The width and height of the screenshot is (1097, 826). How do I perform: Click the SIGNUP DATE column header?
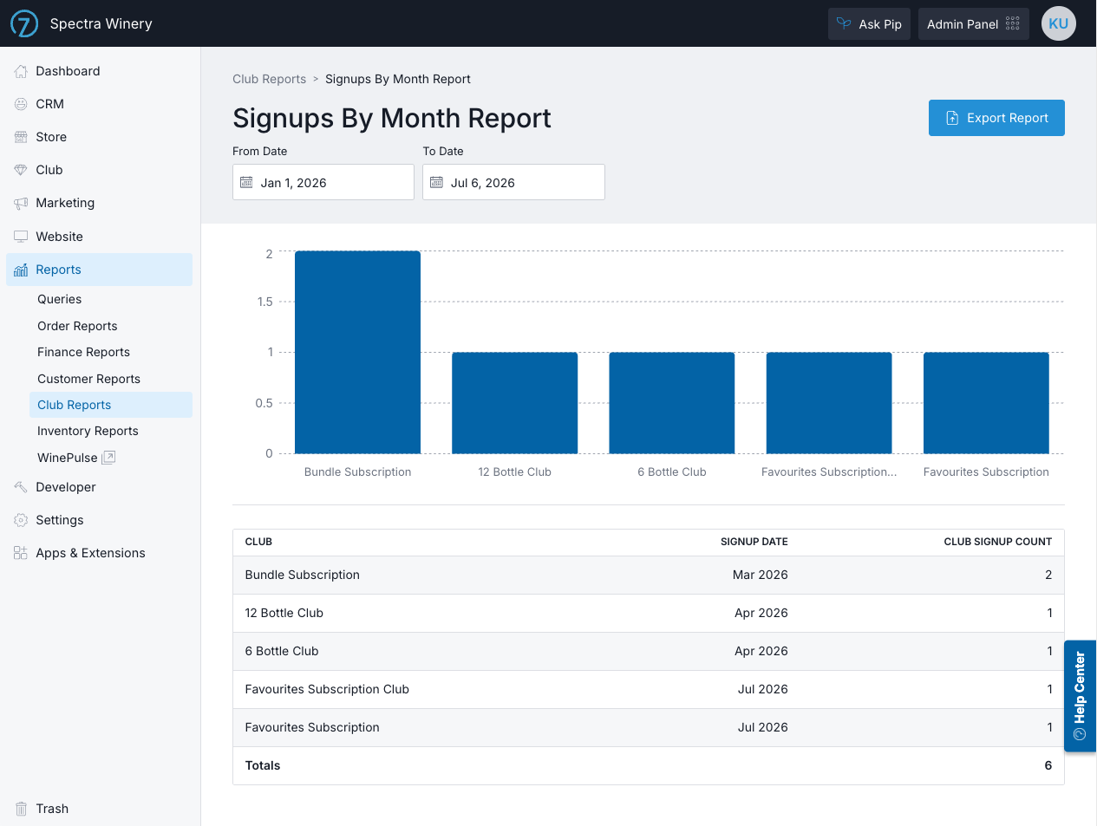pyautogui.click(x=754, y=542)
